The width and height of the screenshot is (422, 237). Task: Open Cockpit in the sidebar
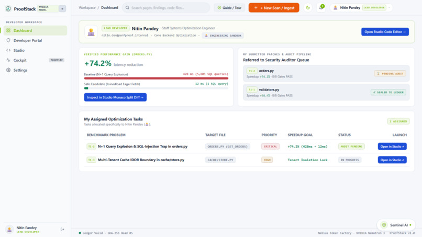pos(35,60)
